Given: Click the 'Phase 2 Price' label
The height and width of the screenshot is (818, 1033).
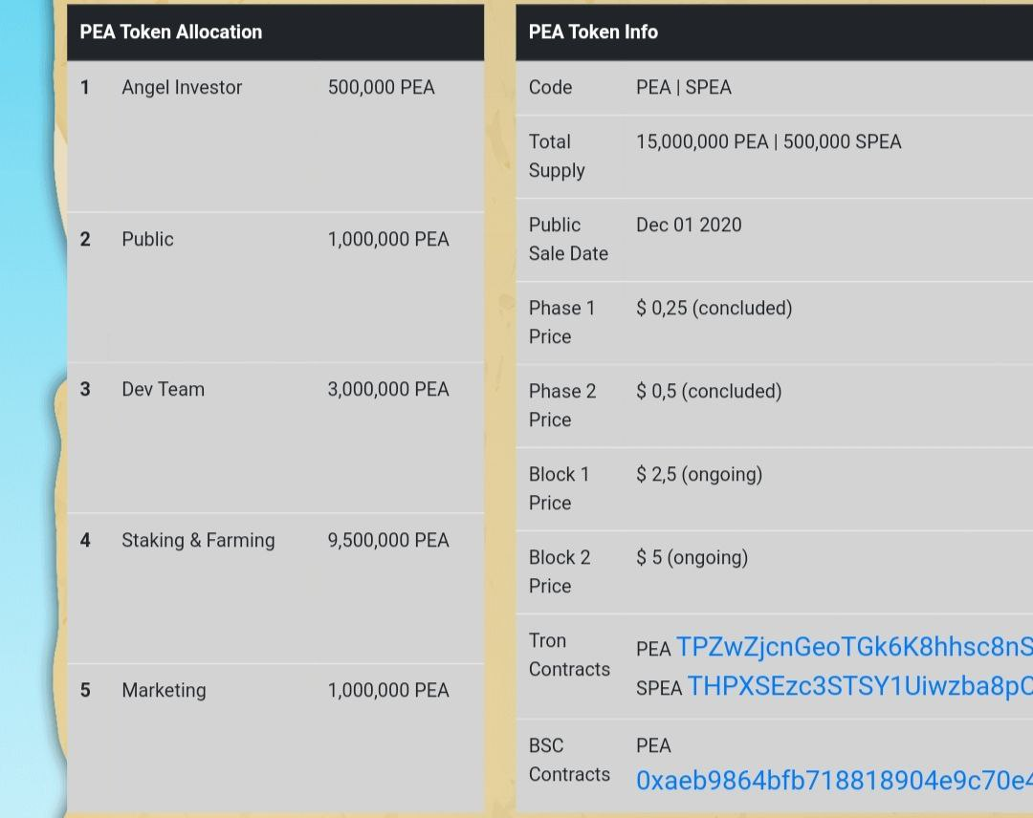Looking at the screenshot, I should click(x=562, y=405).
